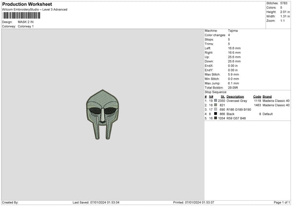The width and height of the screenshot is (292, 206).
Task: Click the 'Page 1 of 1' footer text
Action: click(x=282, y=202)
